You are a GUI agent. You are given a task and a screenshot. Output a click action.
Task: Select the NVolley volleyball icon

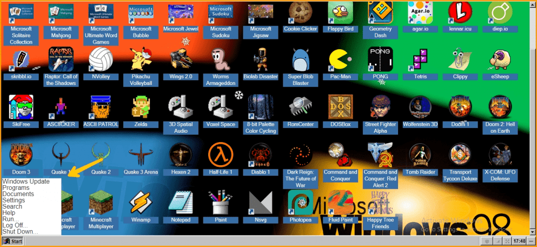(x=101, y=59)
